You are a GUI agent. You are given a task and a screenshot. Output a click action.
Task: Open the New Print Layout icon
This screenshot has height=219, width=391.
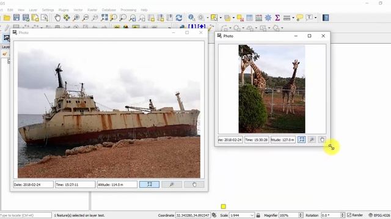pos(35,18)
